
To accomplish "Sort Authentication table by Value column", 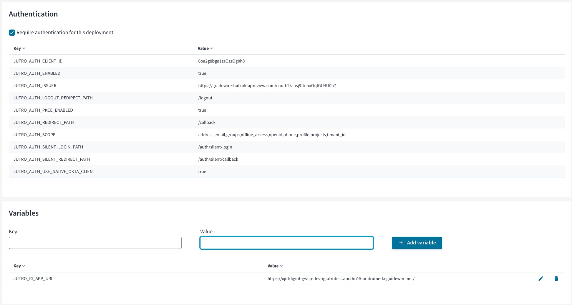I will point(206,48).
